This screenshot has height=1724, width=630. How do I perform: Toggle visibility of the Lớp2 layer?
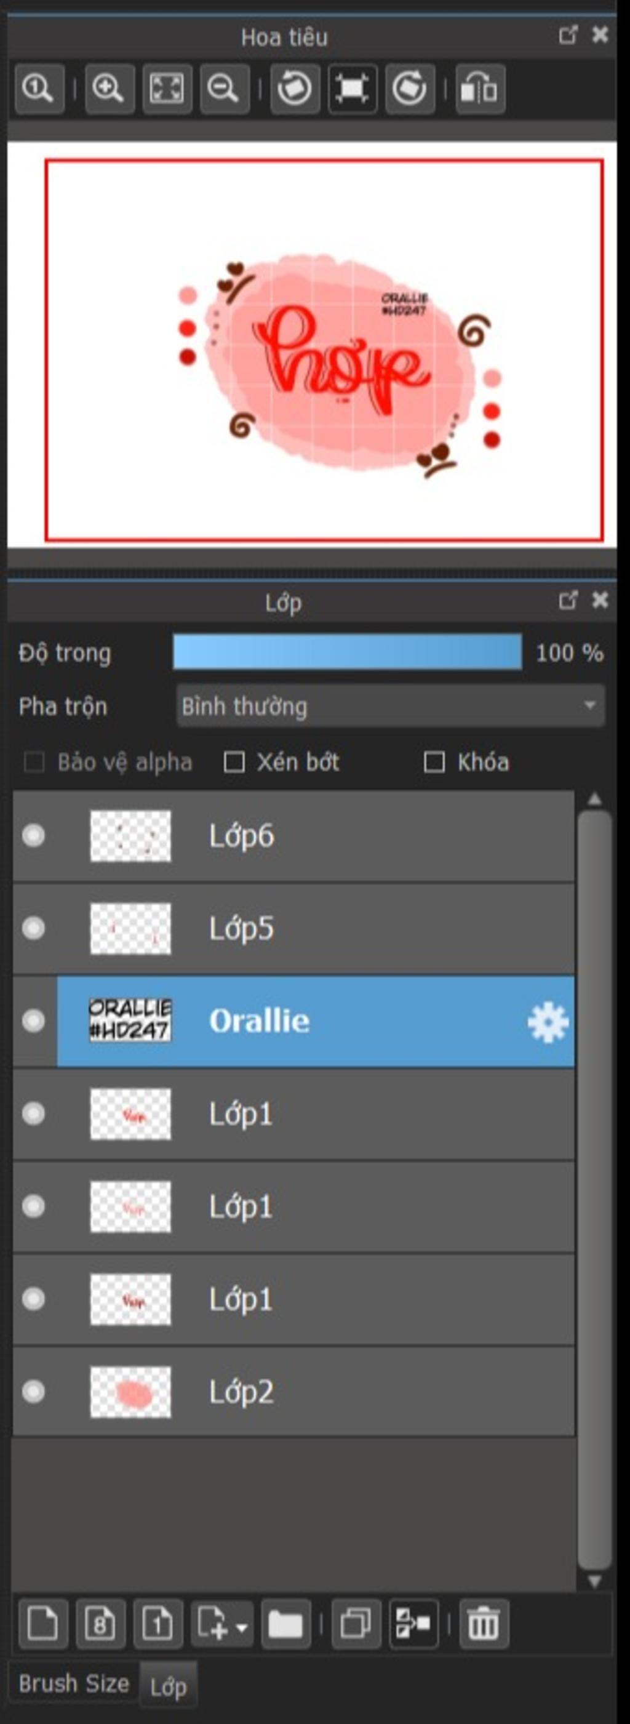click(x=33, y=1392)
